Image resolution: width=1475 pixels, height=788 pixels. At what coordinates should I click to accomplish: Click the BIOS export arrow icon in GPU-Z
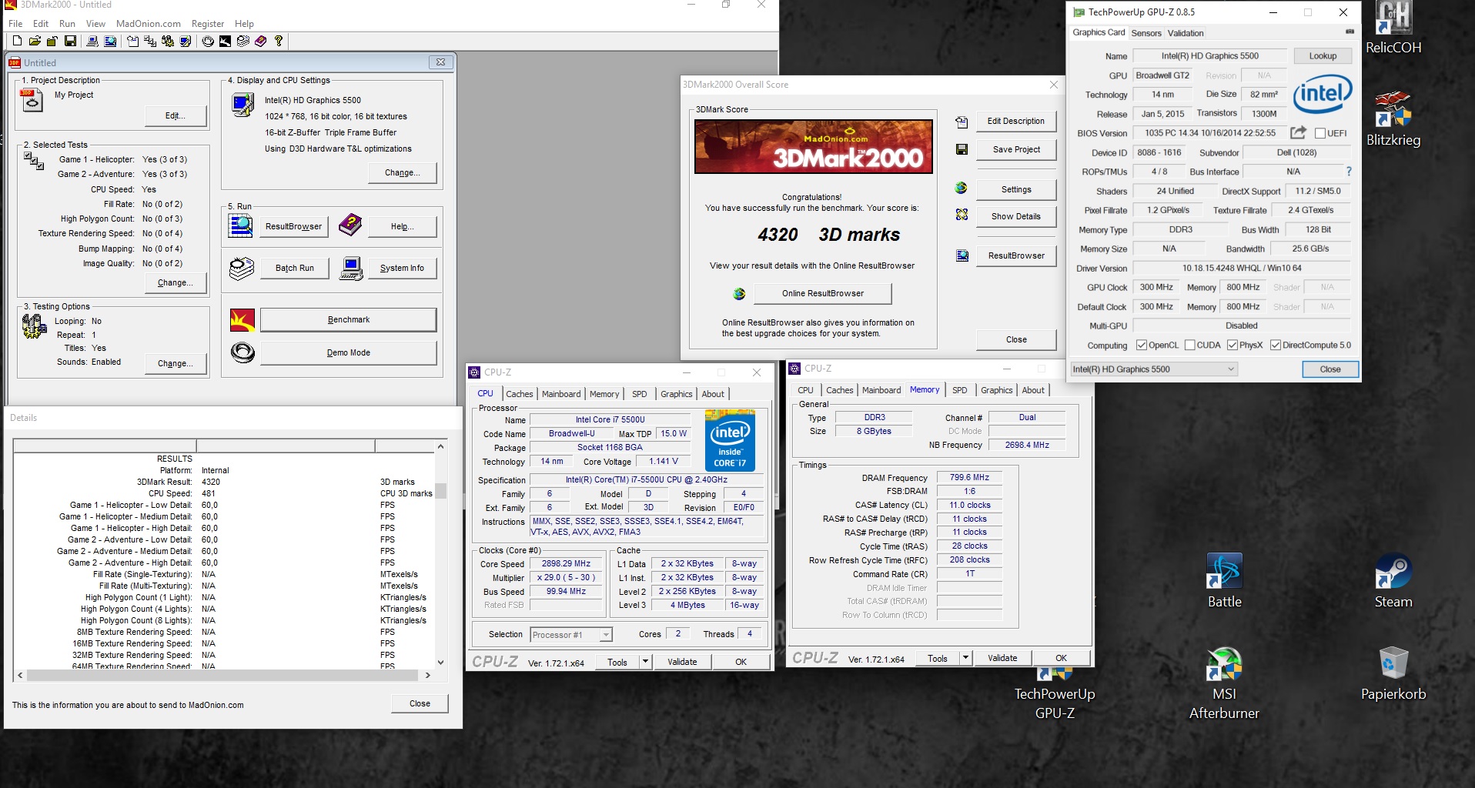coord(1298,132)
